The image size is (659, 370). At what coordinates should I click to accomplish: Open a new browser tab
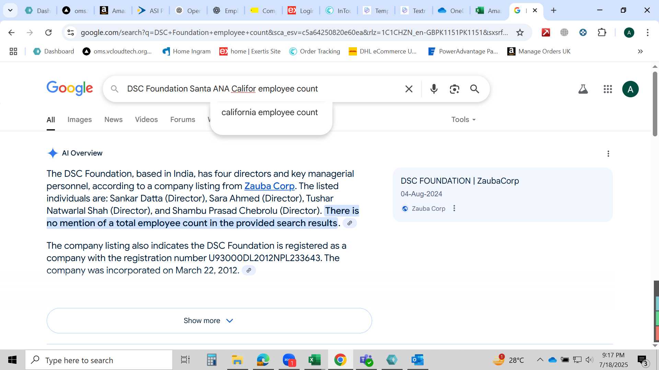pos(554,11)
